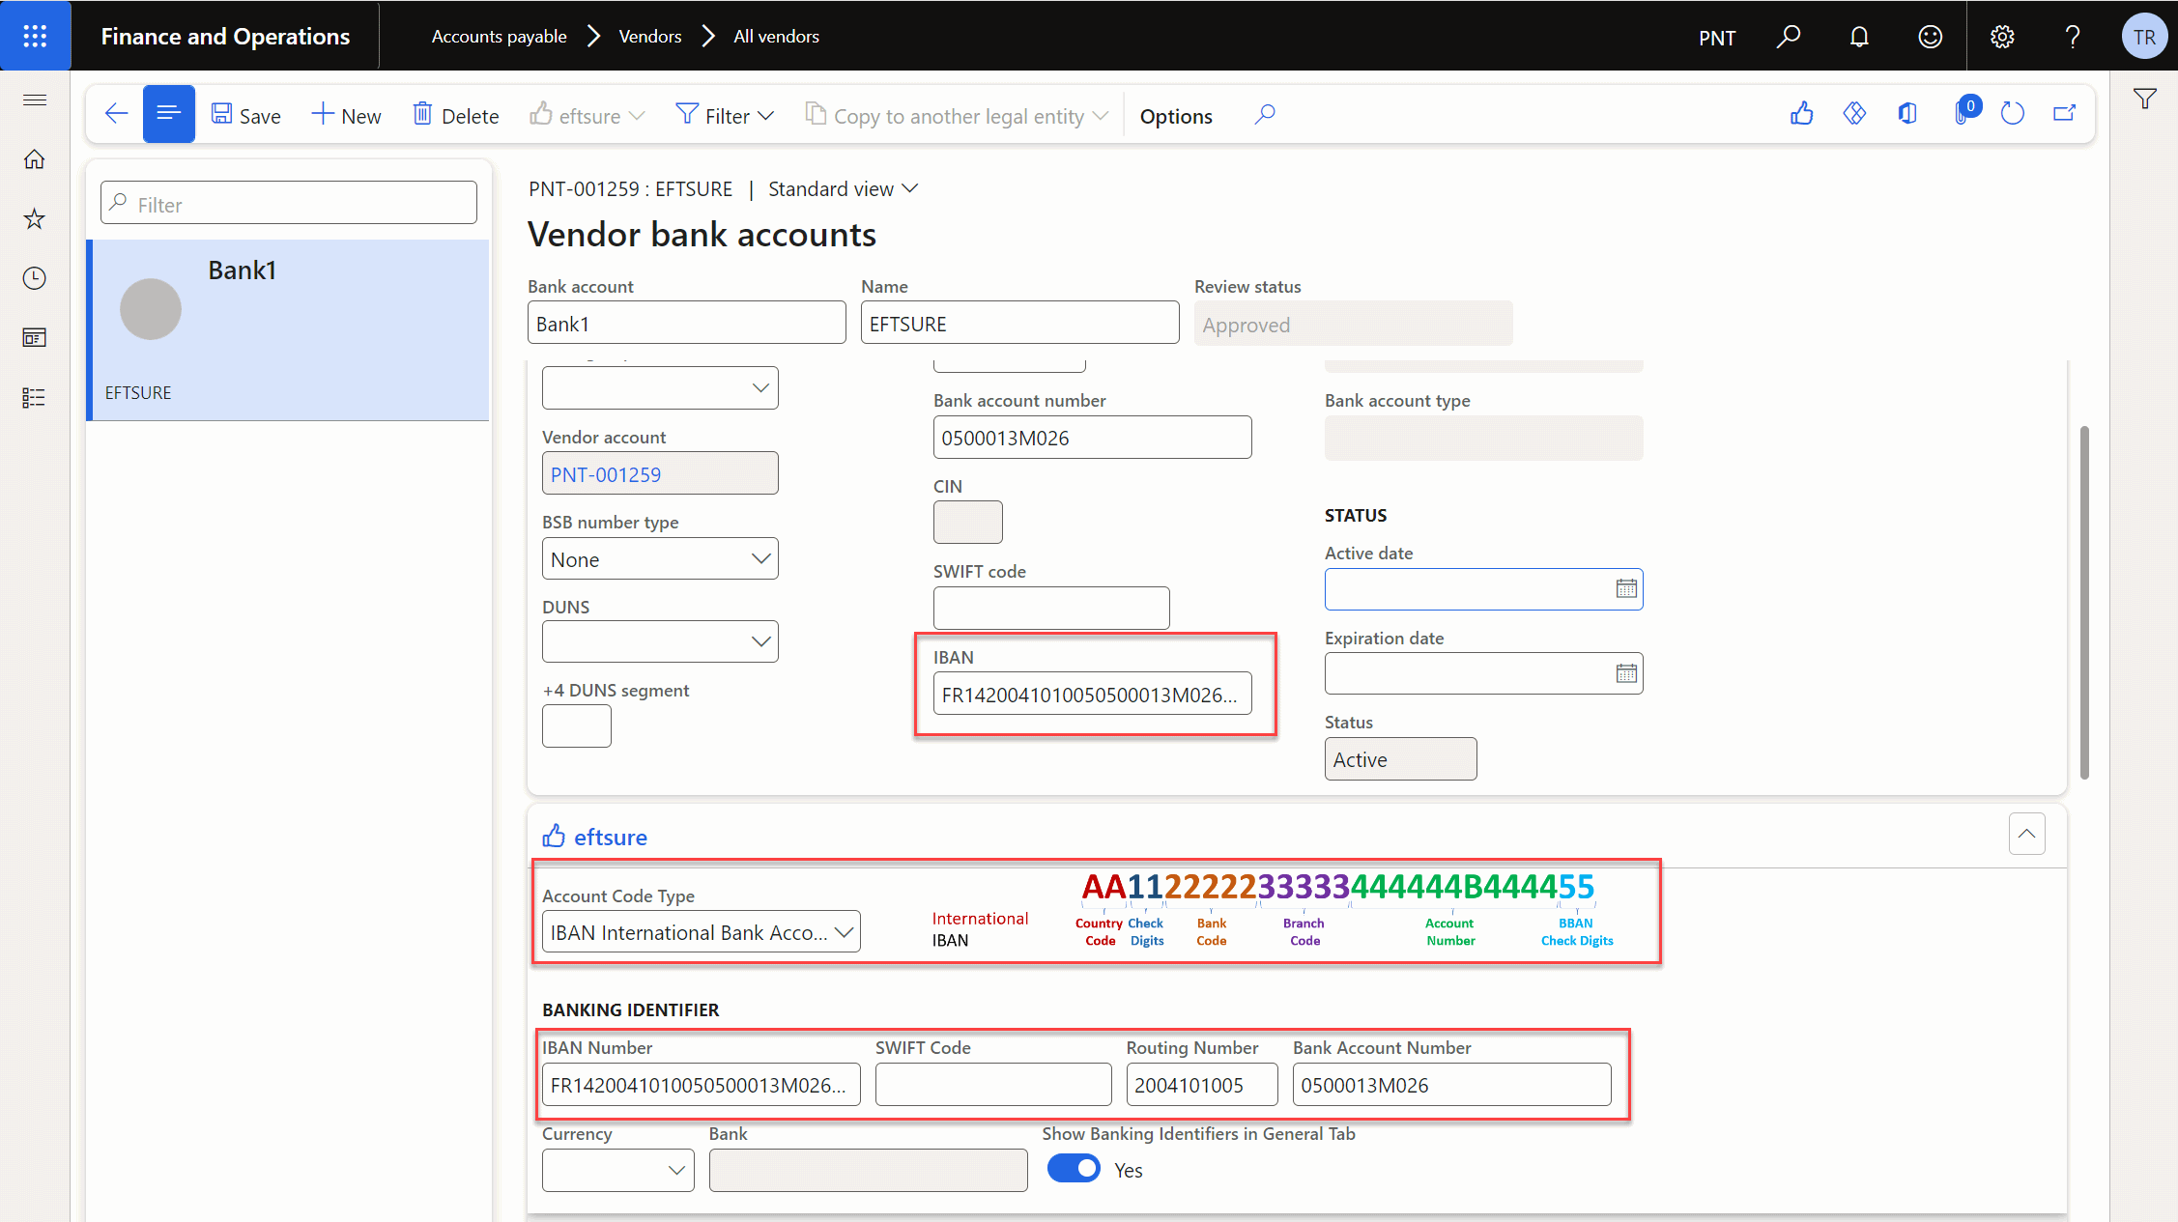The image size is (2178, 1222).
Task: Open the notifications bell
Action: click(1859, 37)
